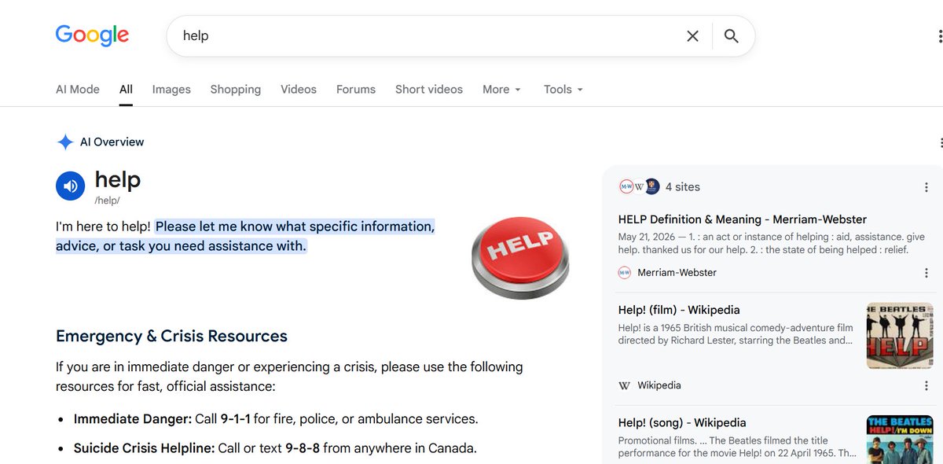Click the Suicide Crisis Helpline bullet text
The height and width of the screenshot is (464, 943).
point(275,449)
